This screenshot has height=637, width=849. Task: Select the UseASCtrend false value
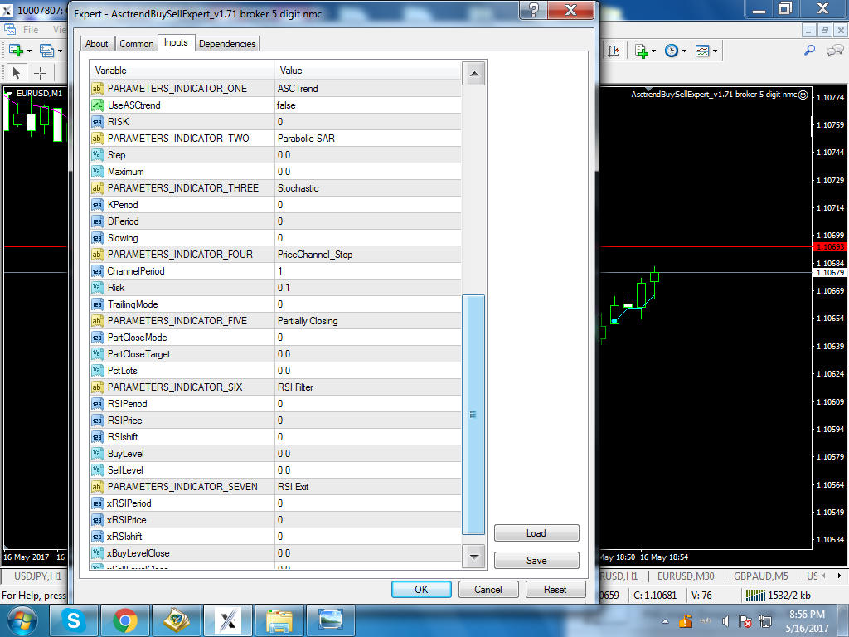368,105
